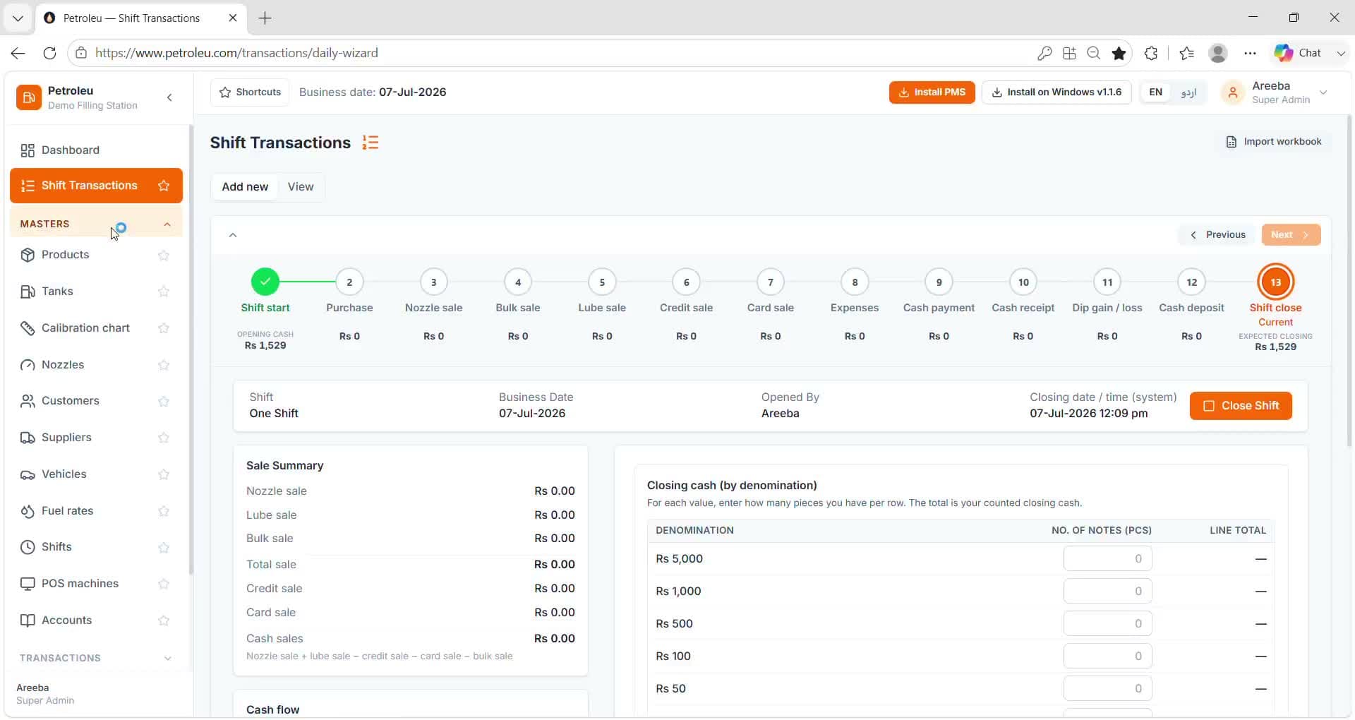Click the Suppliers truck icon

28,438
